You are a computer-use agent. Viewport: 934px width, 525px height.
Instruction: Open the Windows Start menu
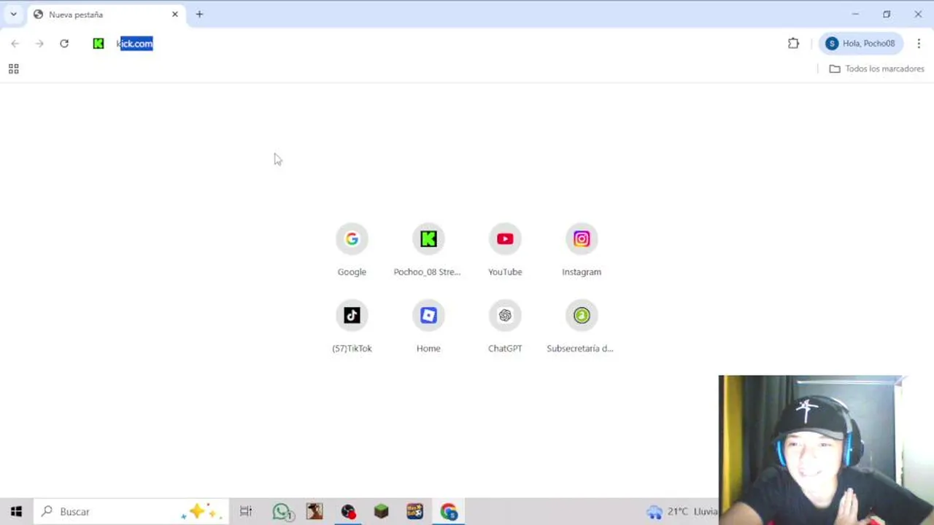coord(16,512)
